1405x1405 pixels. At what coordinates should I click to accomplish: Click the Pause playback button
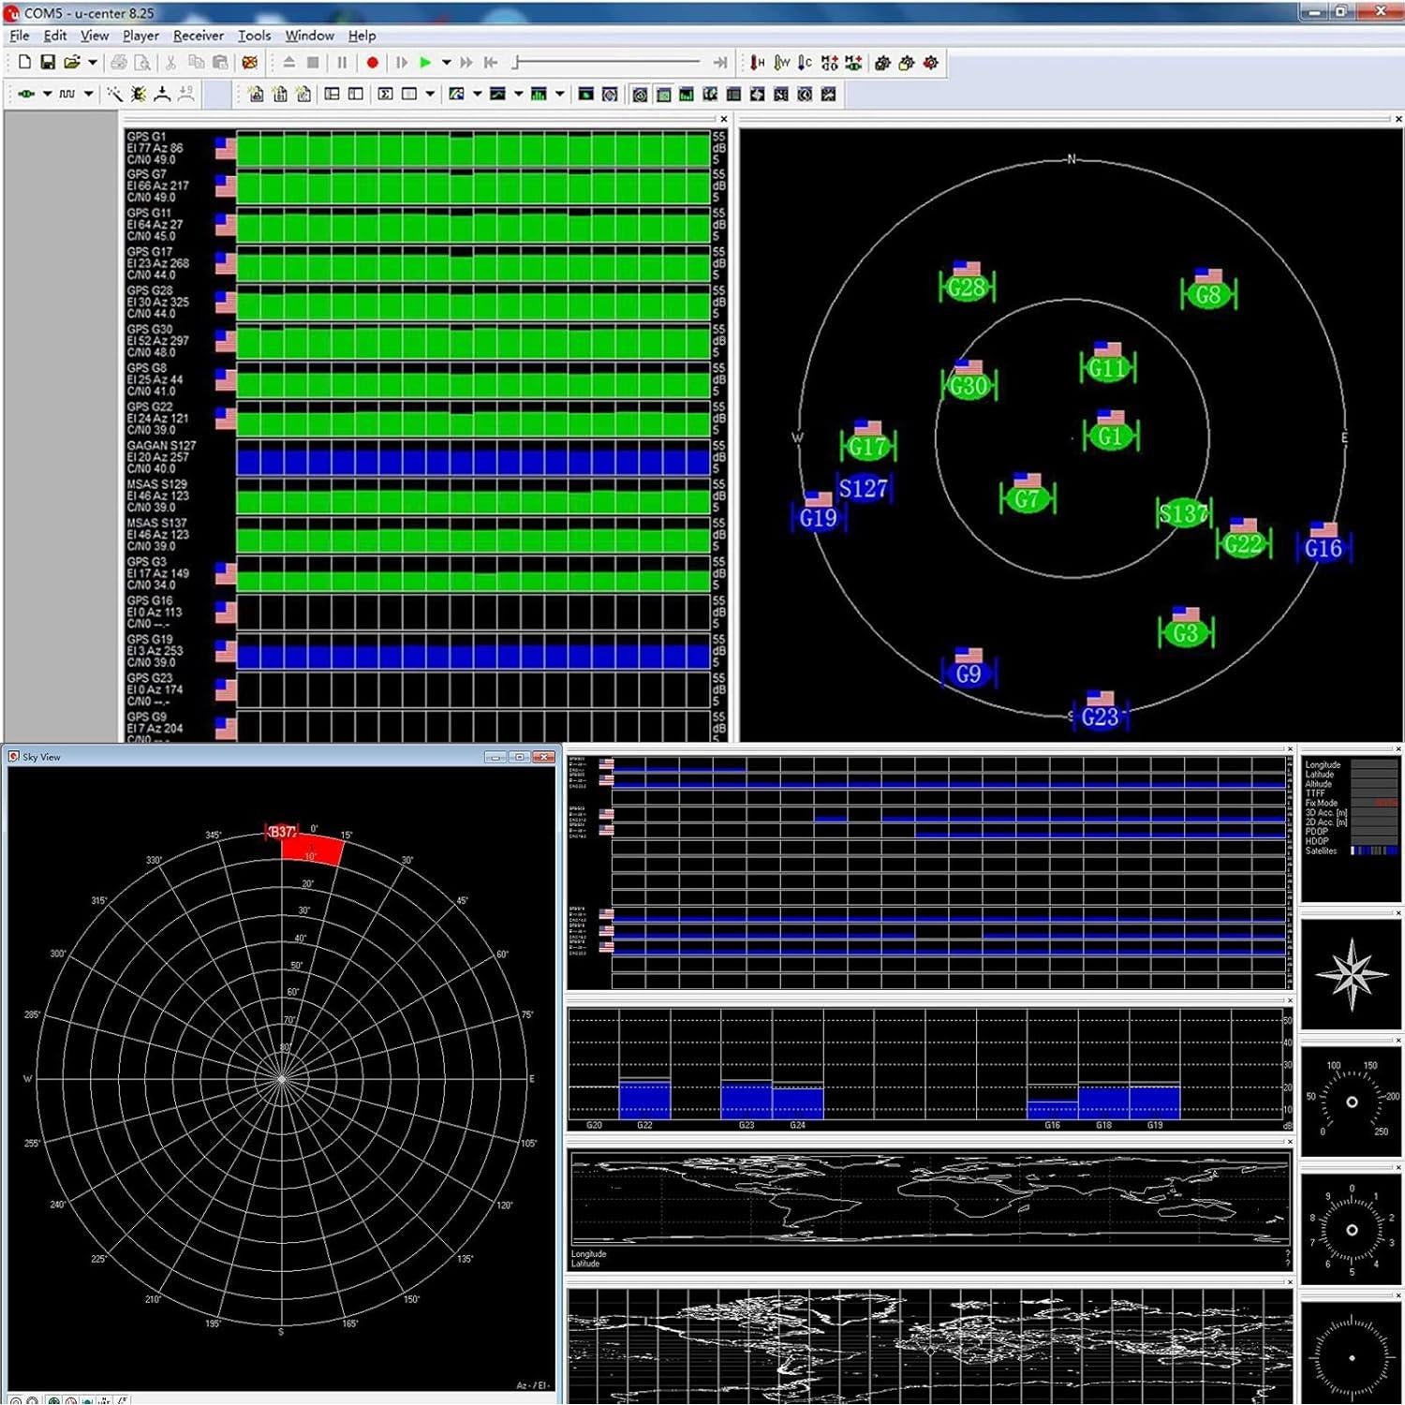point(342,63)
